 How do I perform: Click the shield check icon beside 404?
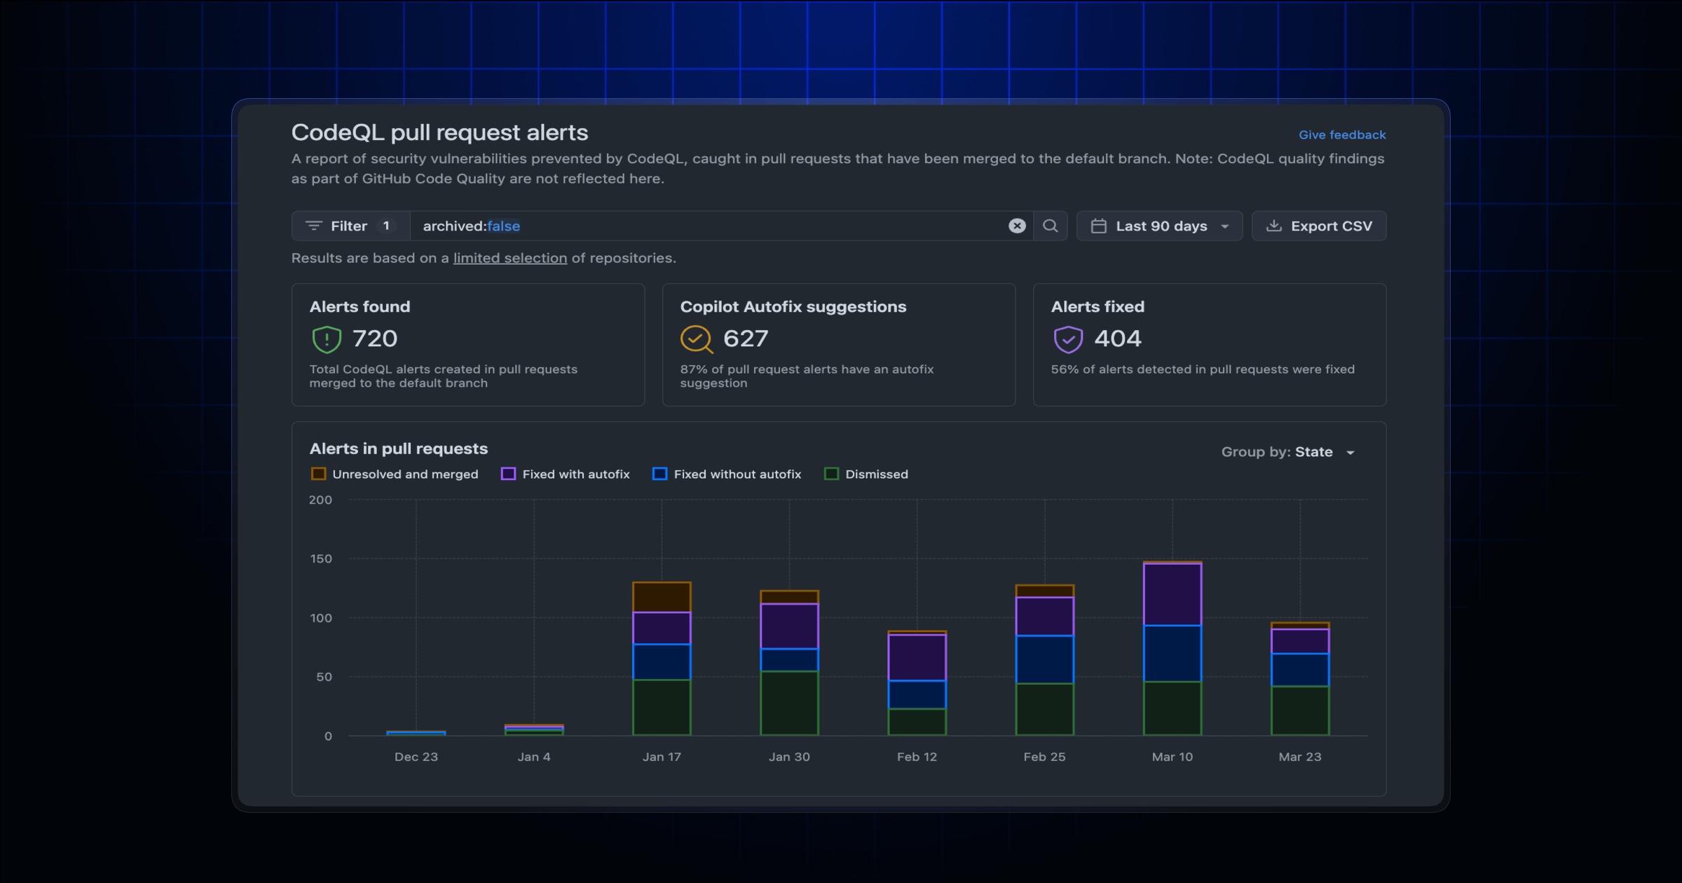[x=1067, y=338]
